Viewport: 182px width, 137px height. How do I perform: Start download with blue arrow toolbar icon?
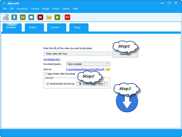tap(14, 17)
